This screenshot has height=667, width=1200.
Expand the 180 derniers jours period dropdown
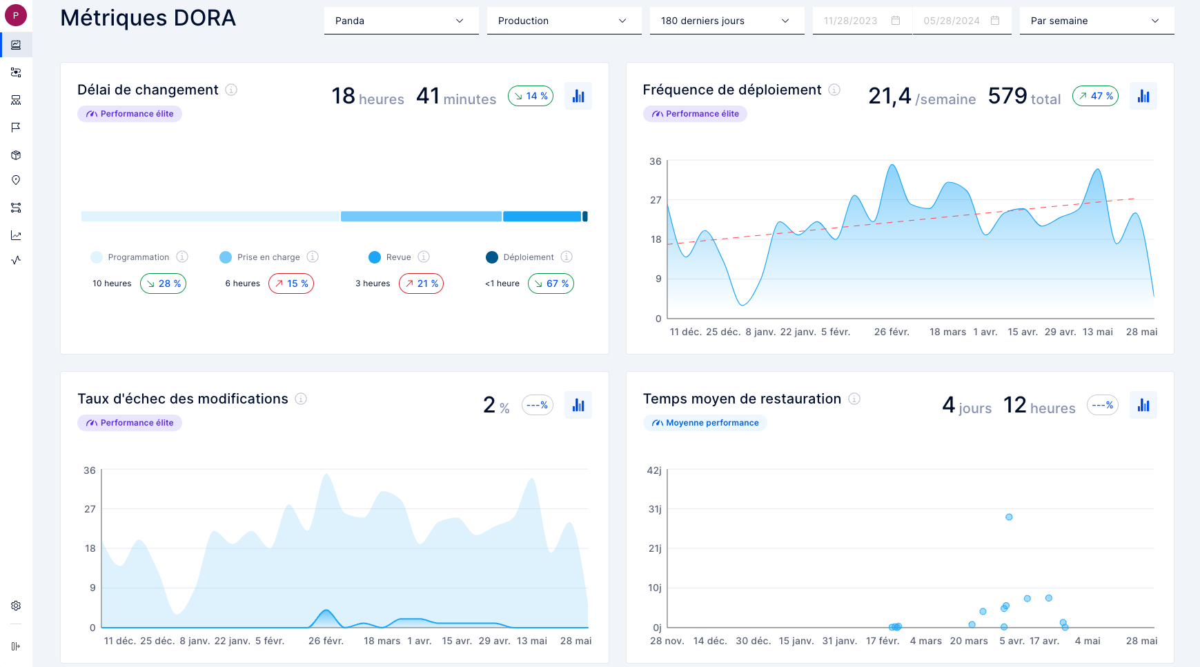pos(727,21)
